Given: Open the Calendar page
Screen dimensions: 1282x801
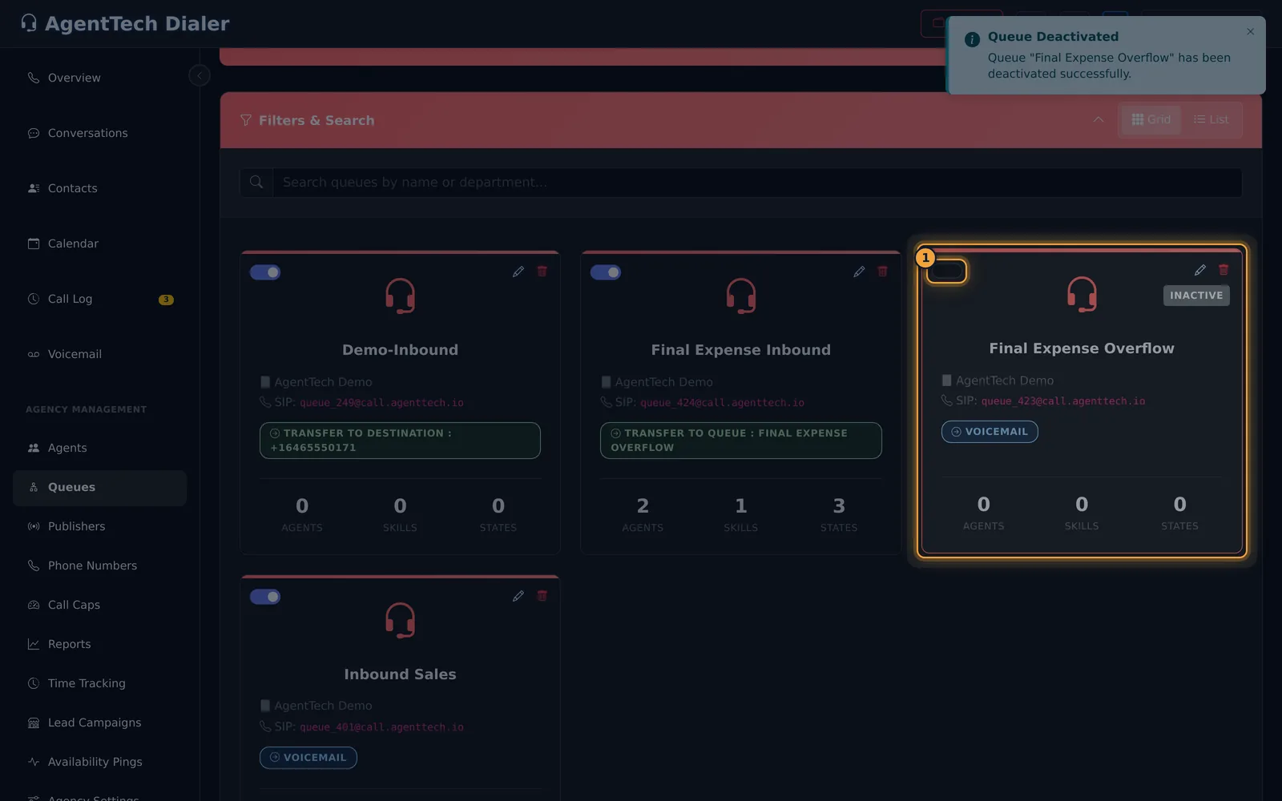Looking at the screenshot, I should [x=100, y=244].
